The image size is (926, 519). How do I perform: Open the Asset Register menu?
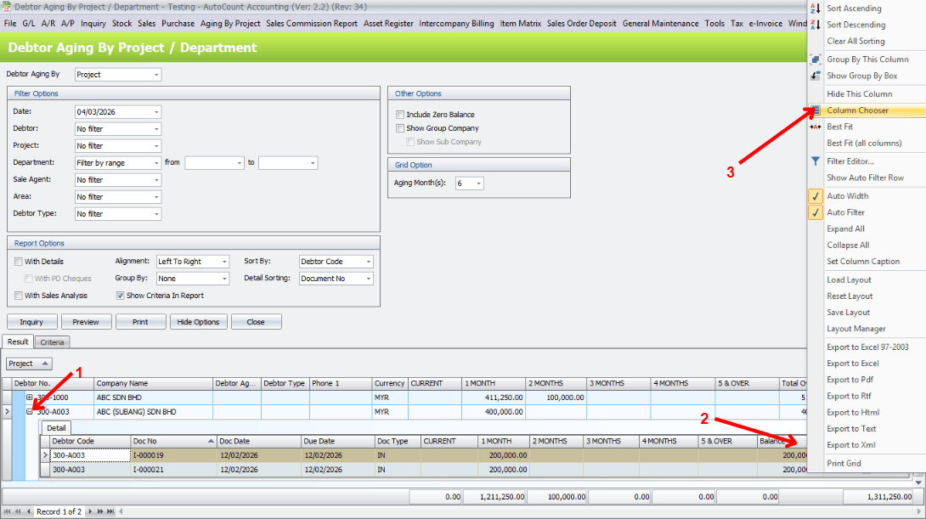point(388,23)
